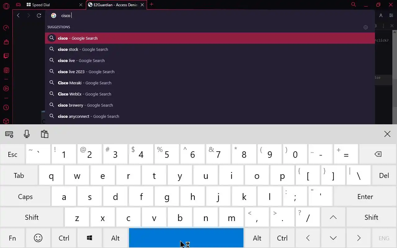The height and width of the screenshot is (248, 397).
Task: Toggle the right Ctrl key
Action: click(282, 238)
